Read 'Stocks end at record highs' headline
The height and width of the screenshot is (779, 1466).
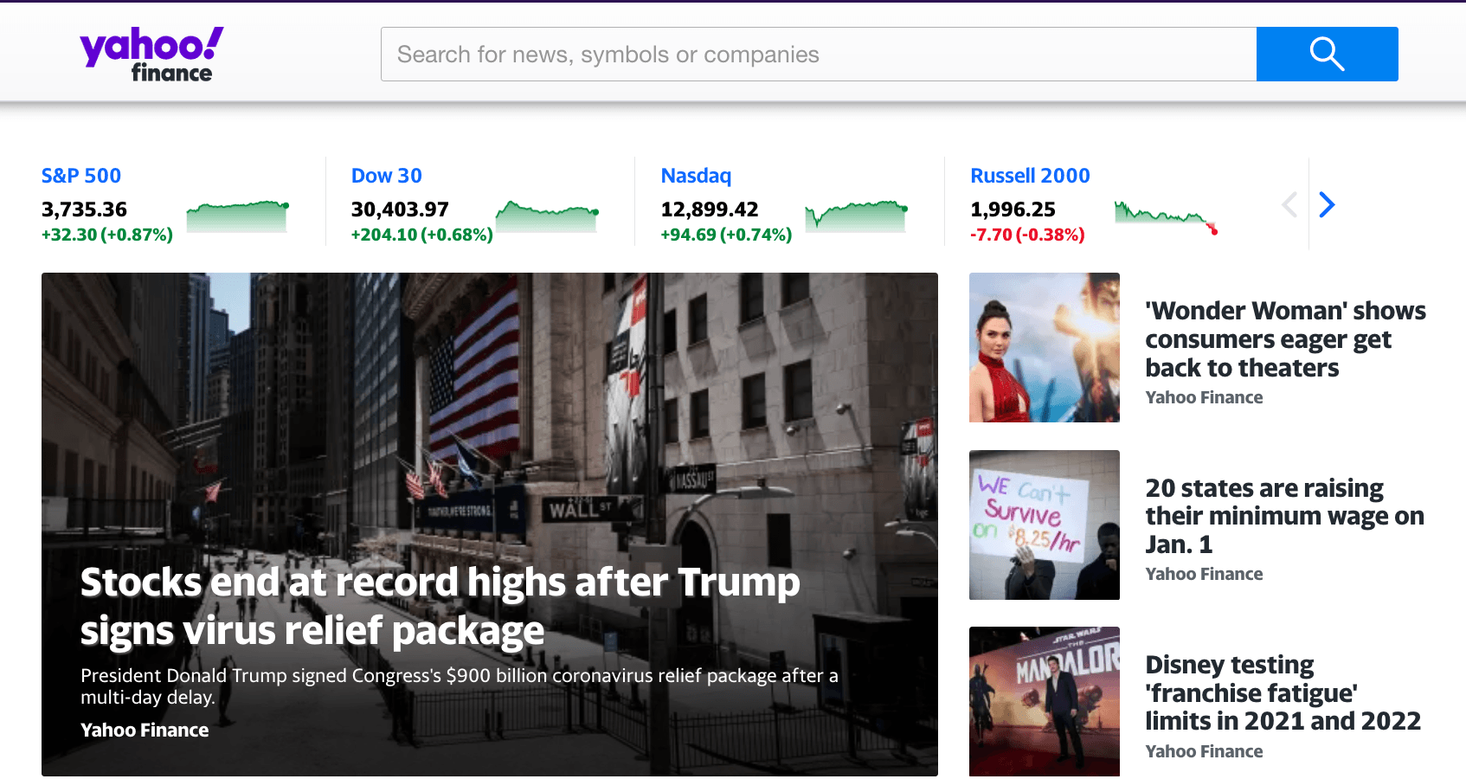click(440, 606)
